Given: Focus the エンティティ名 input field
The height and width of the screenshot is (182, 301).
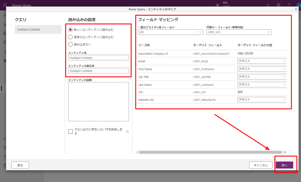Looking at the screenshot, I should click(99, 58).
